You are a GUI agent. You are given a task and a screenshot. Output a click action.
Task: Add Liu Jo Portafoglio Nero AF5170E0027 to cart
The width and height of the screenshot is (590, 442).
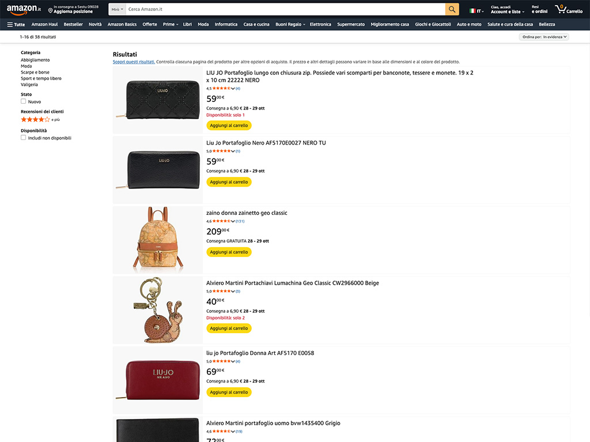(x=229, y=182)
